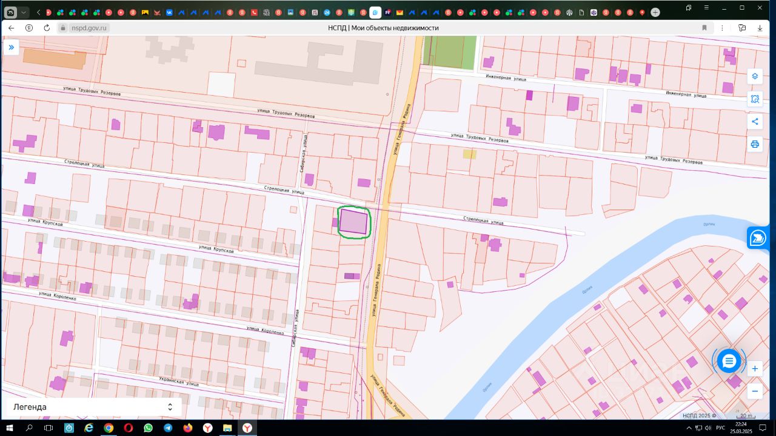Click the highlighted parcel circled in green
The width and height of the screenshot is (776, 436).
coord(353,222)
